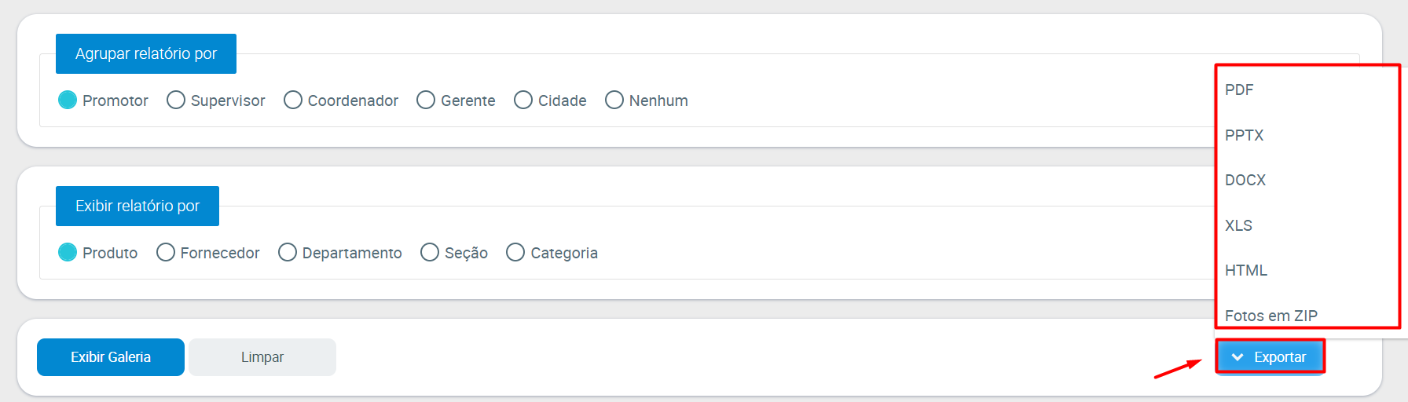Viewport: 1408px width, 402px height.
Task: Choose Nenhum for report grouping
Action: [614, 100]
